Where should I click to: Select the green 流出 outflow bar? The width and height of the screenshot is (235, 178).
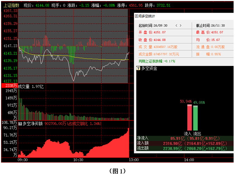tap(195, 118)
